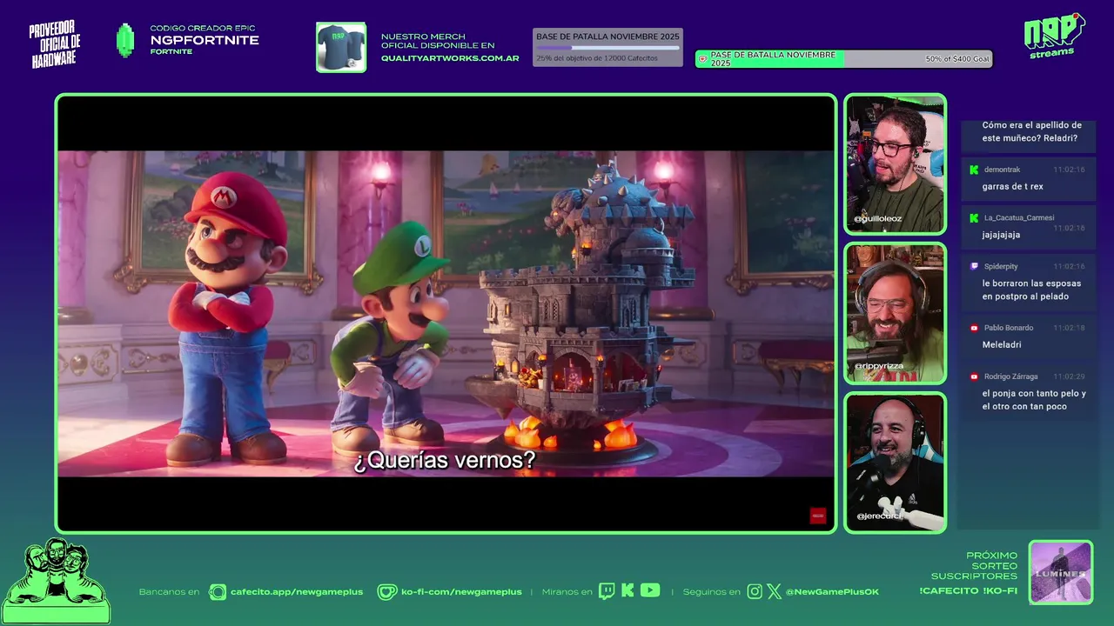This screenshot has width=1114, height=626.
Task: Open the NGP streams logo
Action: [x=1054, y=36]
